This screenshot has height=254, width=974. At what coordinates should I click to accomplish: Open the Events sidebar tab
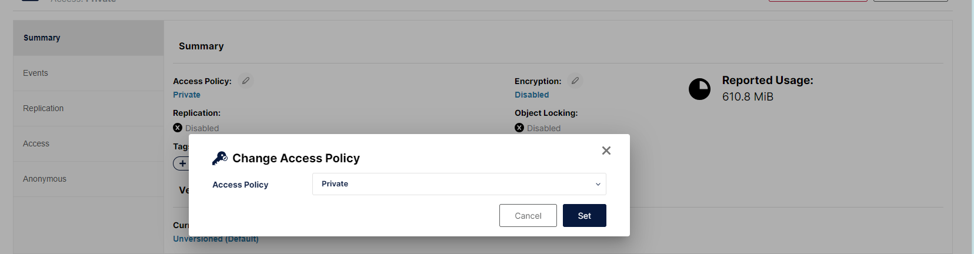click(88, 73)
